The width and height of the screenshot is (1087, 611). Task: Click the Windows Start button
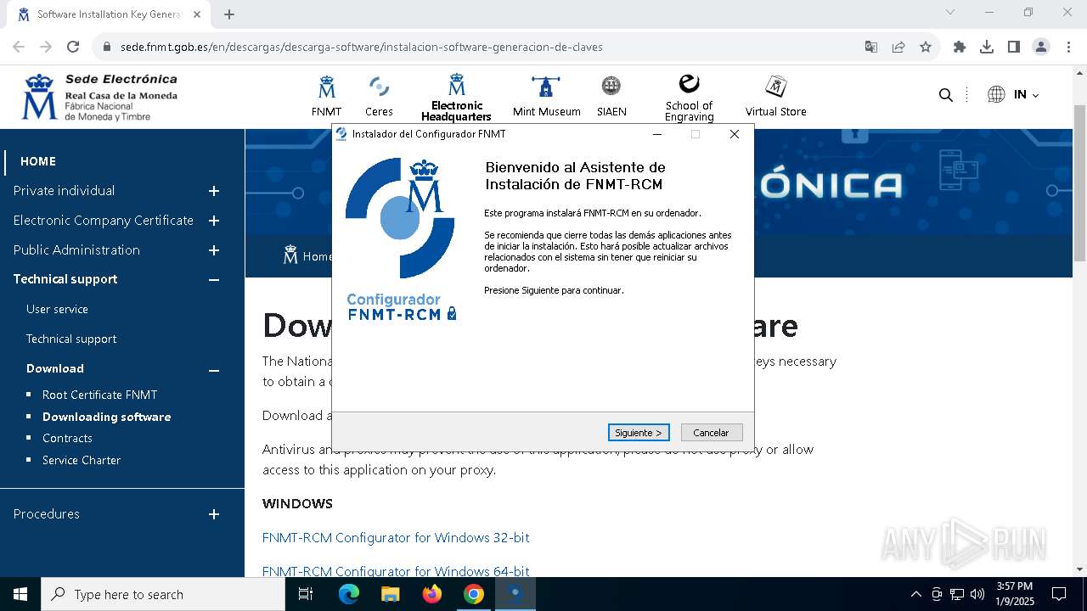20,594
